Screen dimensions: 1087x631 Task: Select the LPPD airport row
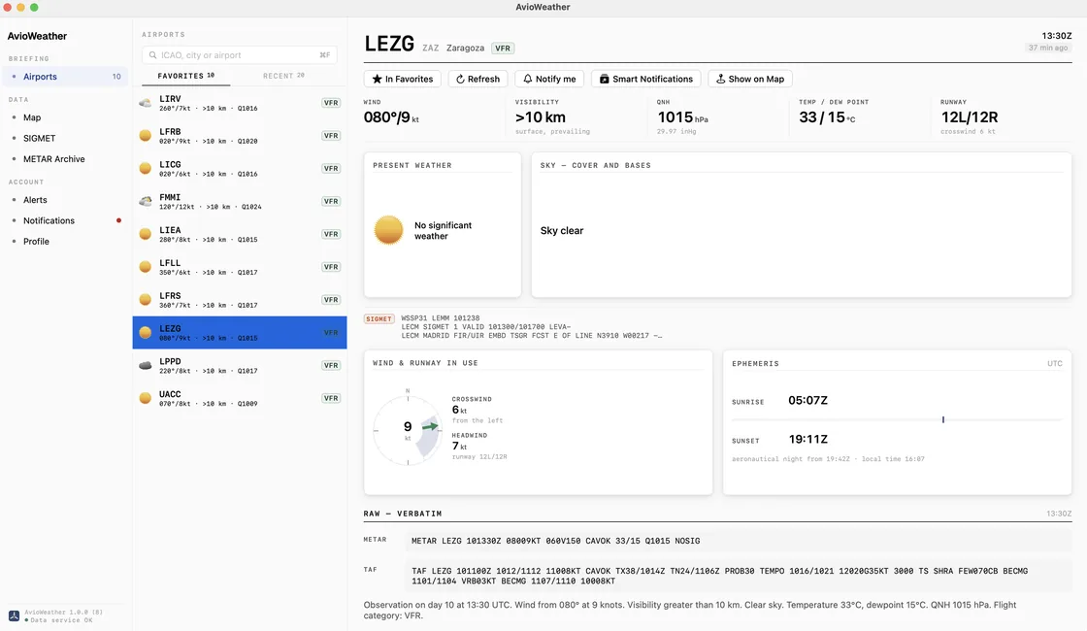coord(239,365)
